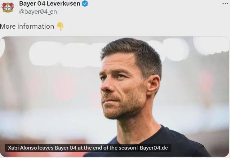Viewport: 230px width, 158px height.
Task: Open the Bayer 04 Leverkusen profile name
Action: [x=49, y=4]
